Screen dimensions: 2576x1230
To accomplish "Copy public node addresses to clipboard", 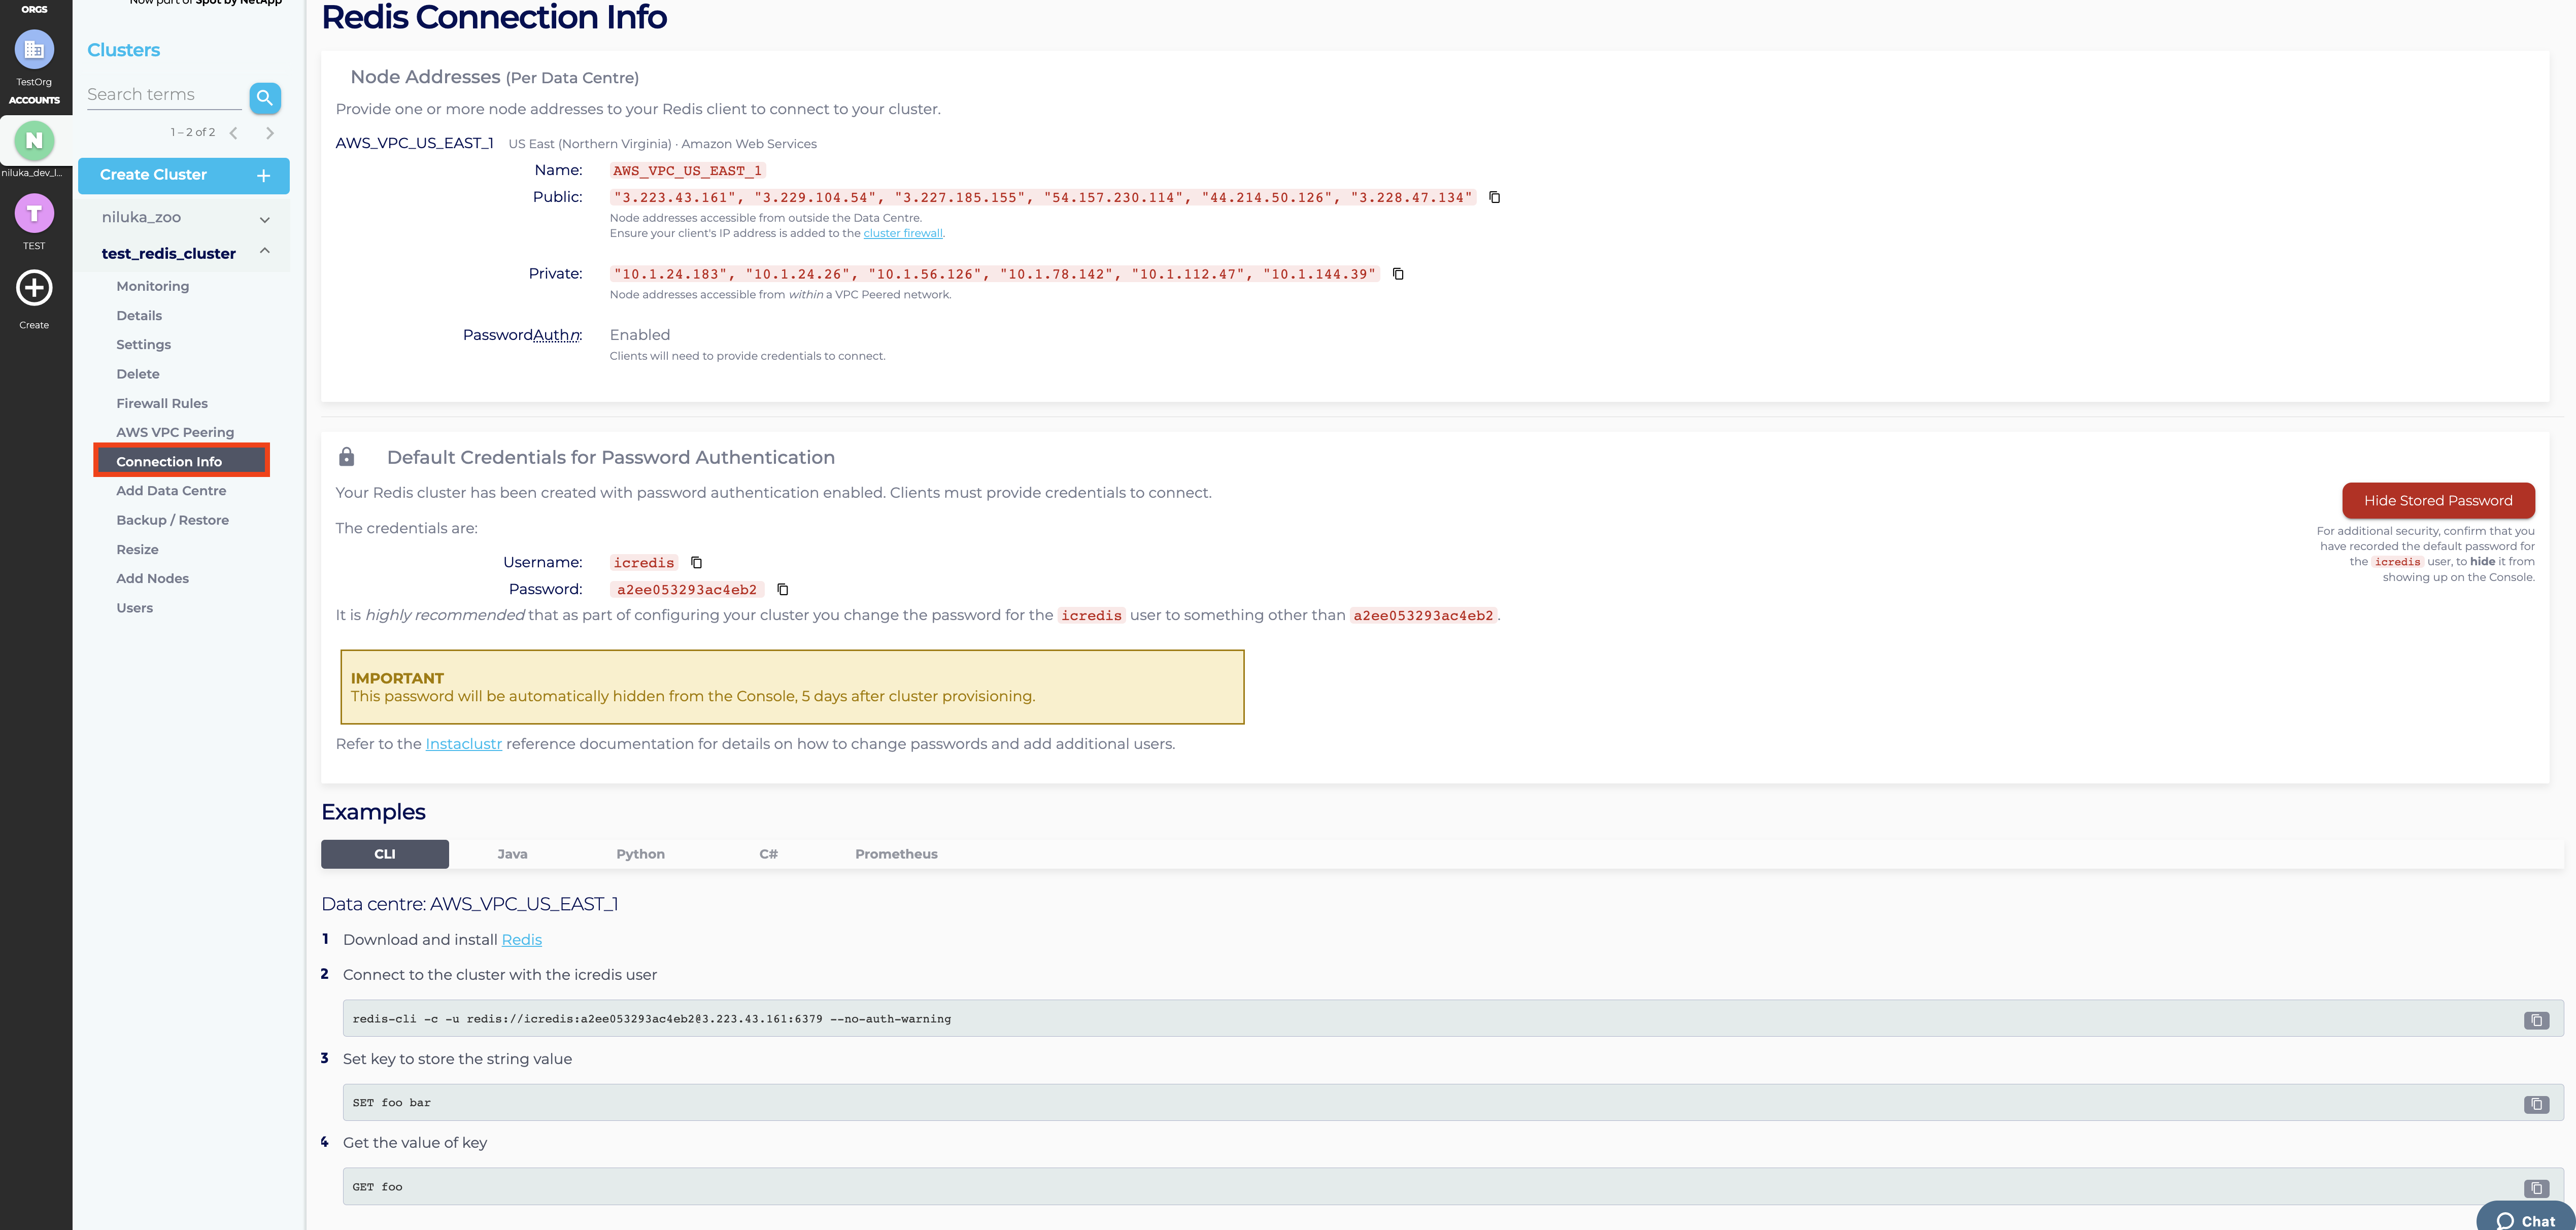I will click(1494, 197).
